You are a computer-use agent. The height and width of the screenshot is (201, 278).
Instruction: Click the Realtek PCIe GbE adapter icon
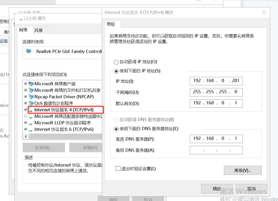click(29, 51)
